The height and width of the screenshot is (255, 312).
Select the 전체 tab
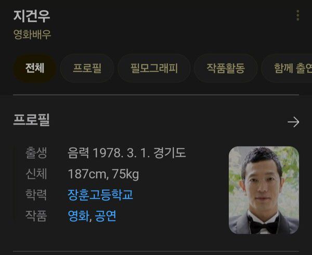click(x=35, y=68)
